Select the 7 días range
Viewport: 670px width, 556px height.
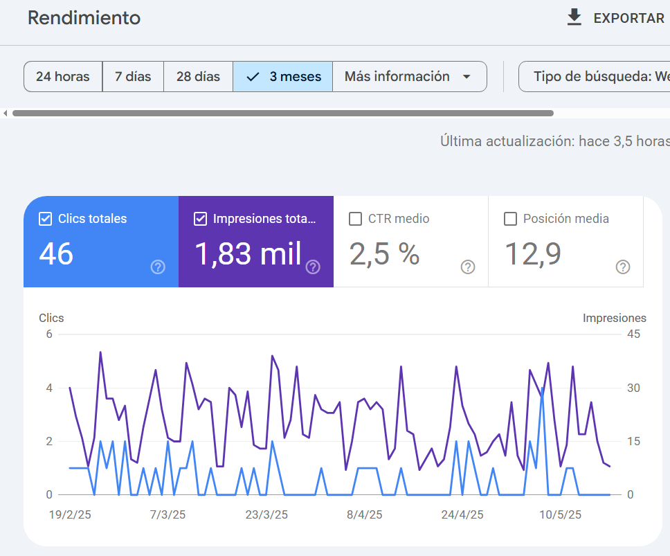[x=133, y=76]
